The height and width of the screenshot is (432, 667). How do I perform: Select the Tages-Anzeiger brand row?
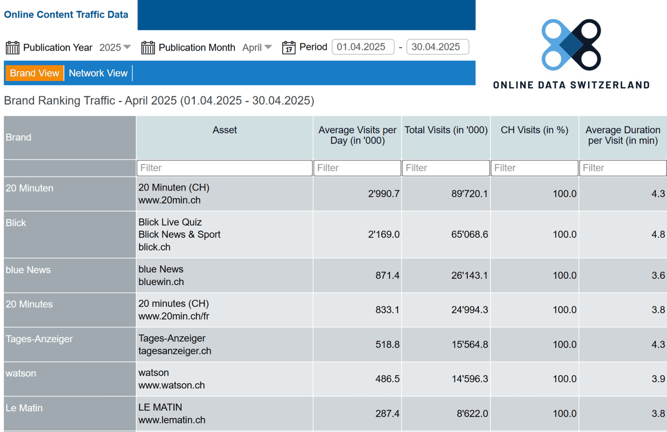coord(39,339)
